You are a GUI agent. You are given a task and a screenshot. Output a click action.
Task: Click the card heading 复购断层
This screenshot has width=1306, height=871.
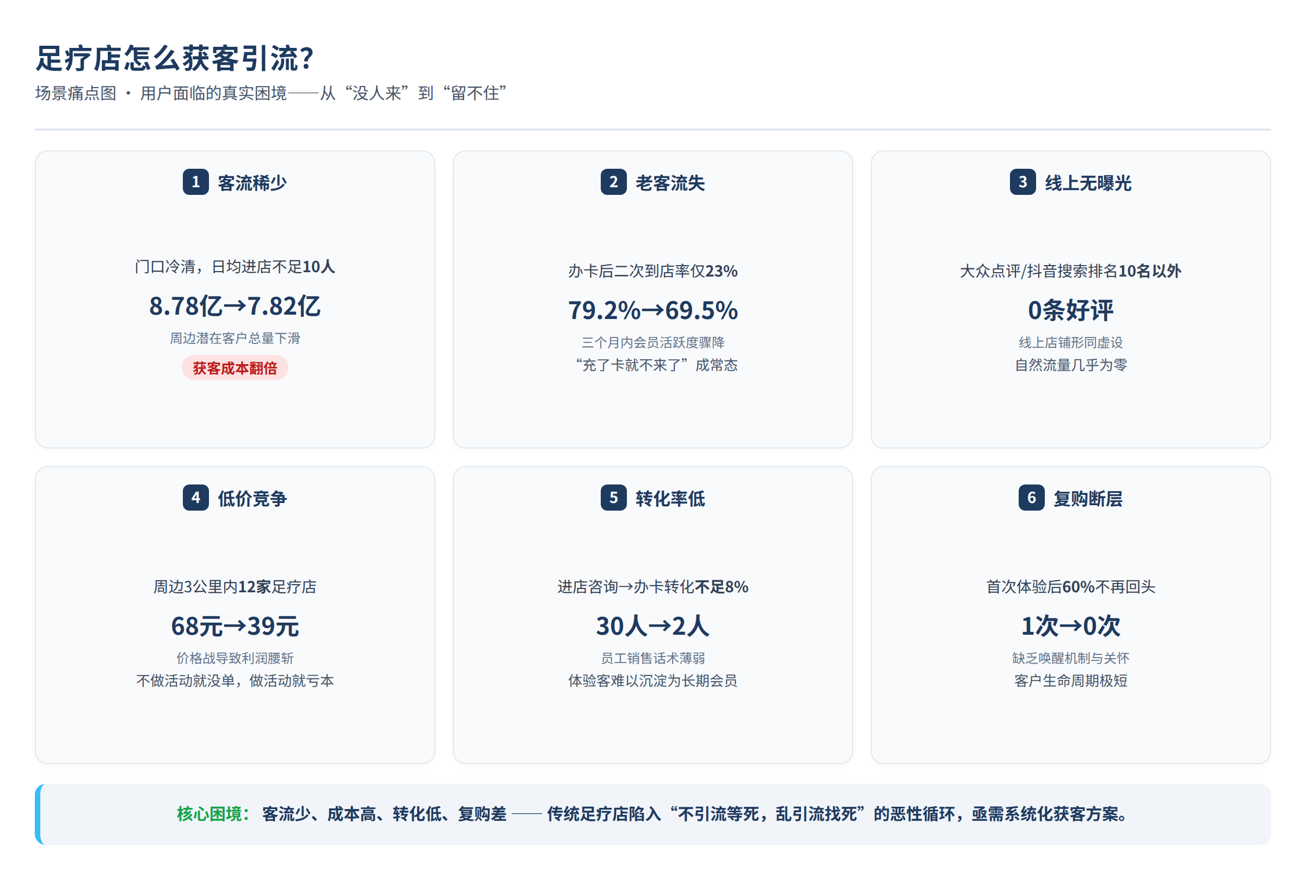pos(1088,498)
